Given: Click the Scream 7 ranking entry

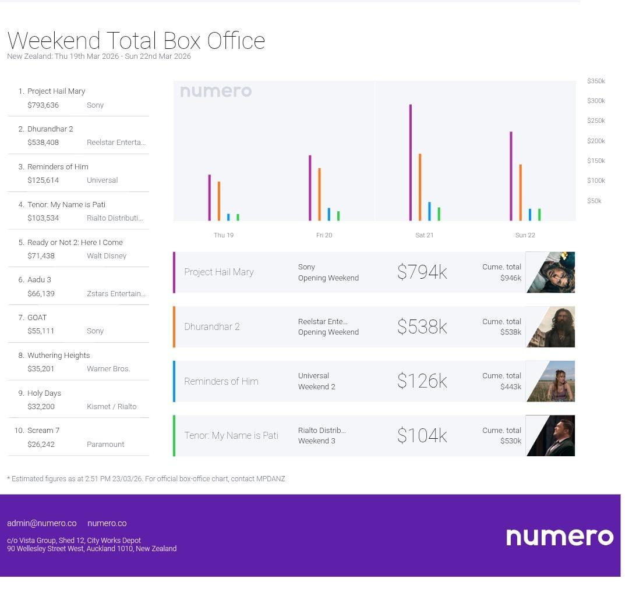Looking at the screenshot, I should (78, 437).
